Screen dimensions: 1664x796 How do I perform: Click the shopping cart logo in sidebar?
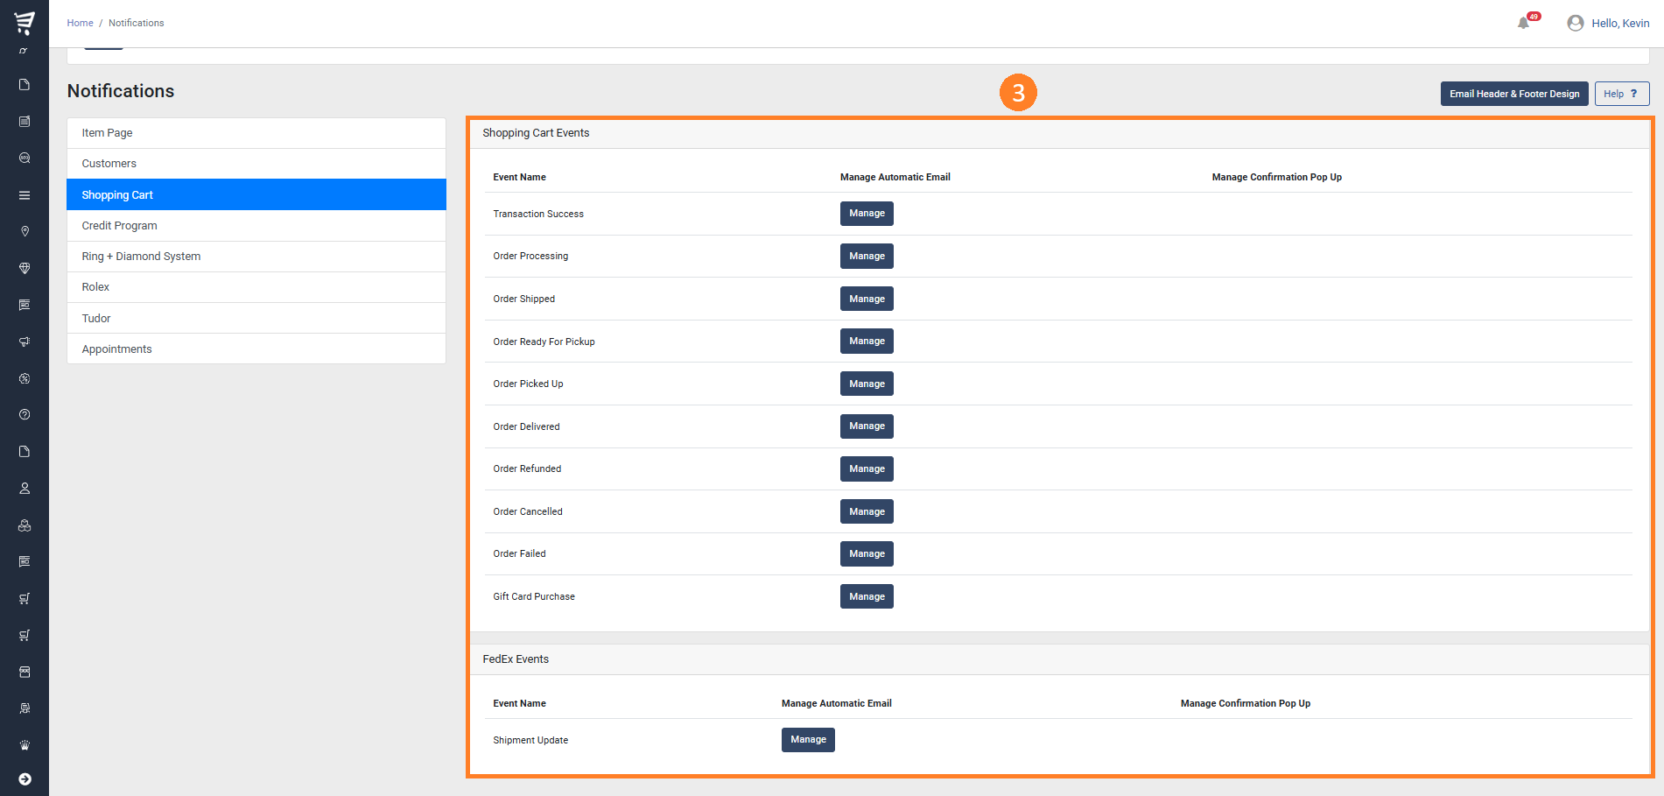pos(25,23)
